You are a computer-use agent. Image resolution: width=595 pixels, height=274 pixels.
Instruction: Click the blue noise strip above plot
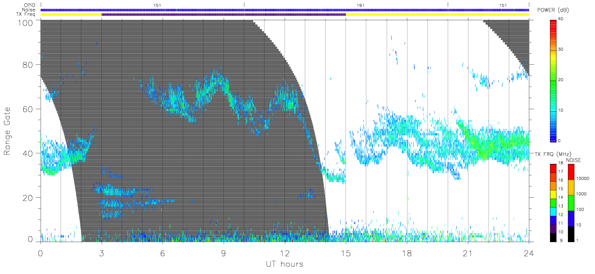coord(285,10)
